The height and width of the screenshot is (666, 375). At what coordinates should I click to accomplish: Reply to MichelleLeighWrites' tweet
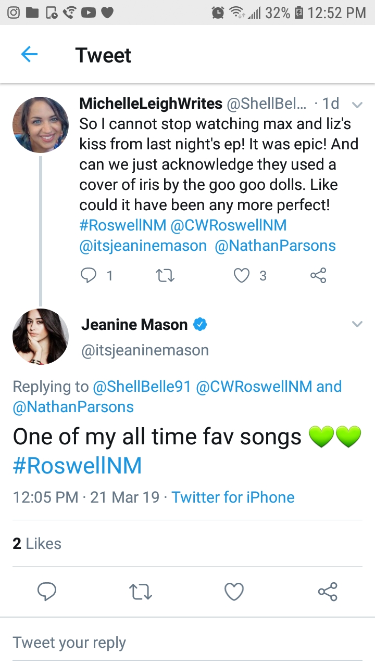[x=89, y=275]
